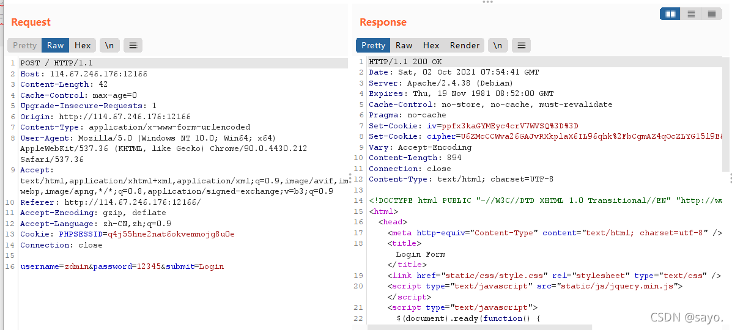Toggle the \n non-printable characters button in Request
Image resolution: width=732 pixels, height=330 pixels.
(109, 45)
